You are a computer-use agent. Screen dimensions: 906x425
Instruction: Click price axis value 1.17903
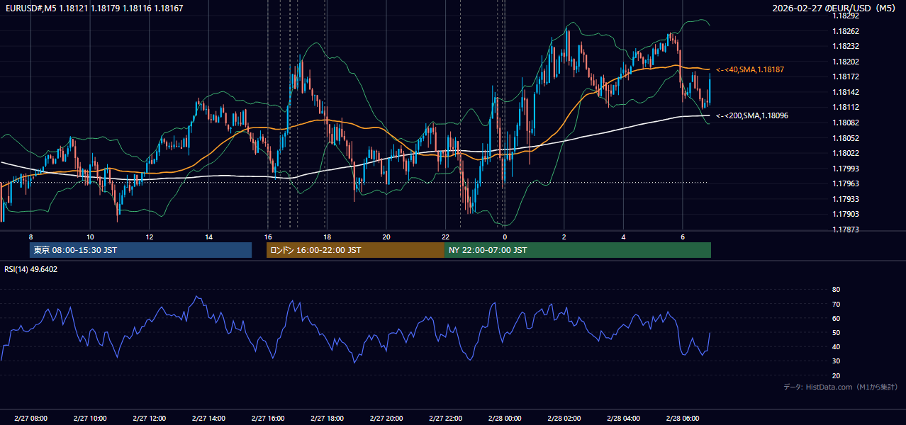click(845, 214)
